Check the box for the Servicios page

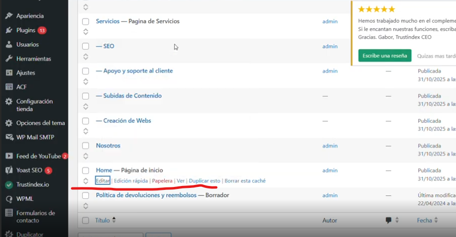pyautogui.click(x=86, y=22)
